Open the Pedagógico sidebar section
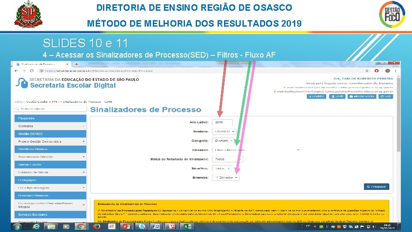This screenshot has width=412, height=232. click(x=50, y=180)
